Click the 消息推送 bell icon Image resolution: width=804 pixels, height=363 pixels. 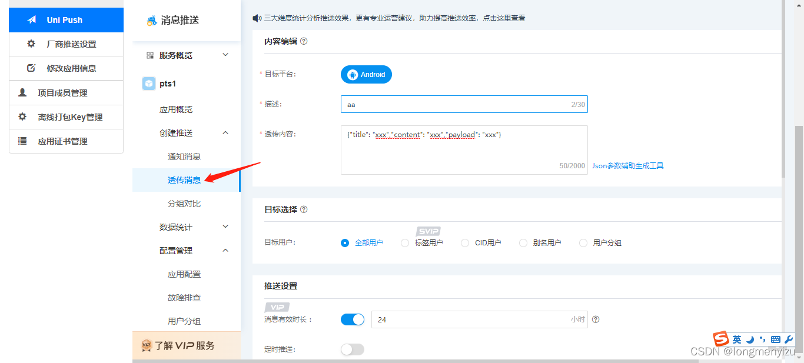(x=152, y=20)
